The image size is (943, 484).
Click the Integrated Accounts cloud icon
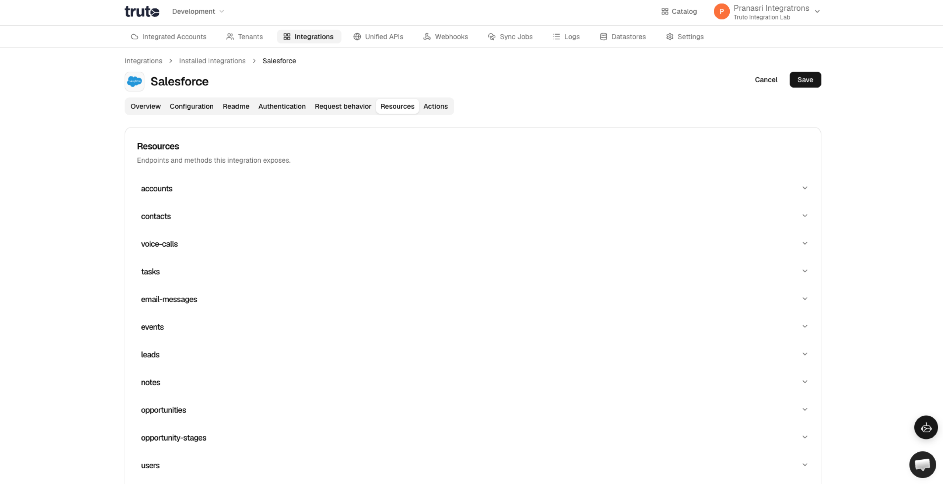tap(134, 36)
